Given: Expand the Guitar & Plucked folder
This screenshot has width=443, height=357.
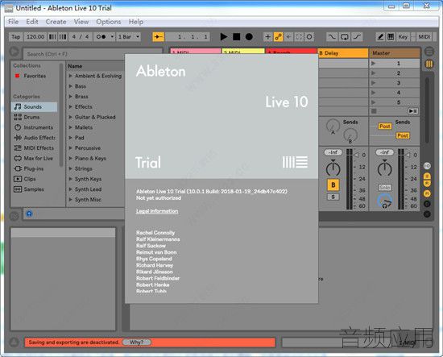Looking at the screenshot, I should (71, 117).
